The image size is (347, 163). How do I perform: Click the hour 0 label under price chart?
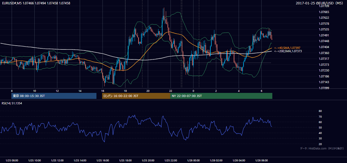pos(193,91)
